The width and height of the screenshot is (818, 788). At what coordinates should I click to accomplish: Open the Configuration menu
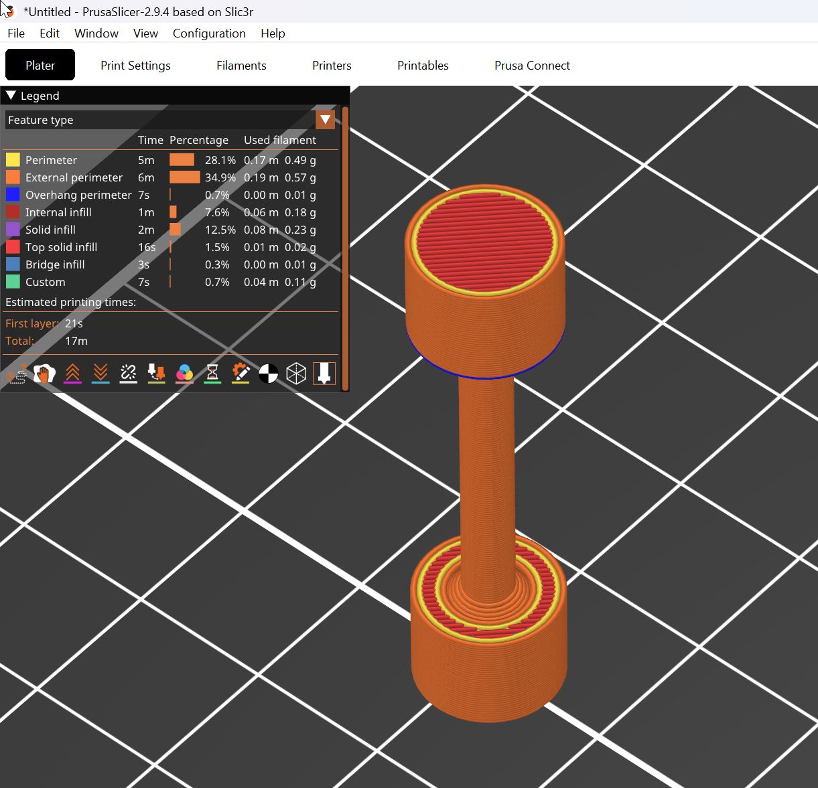pos(208,33)
